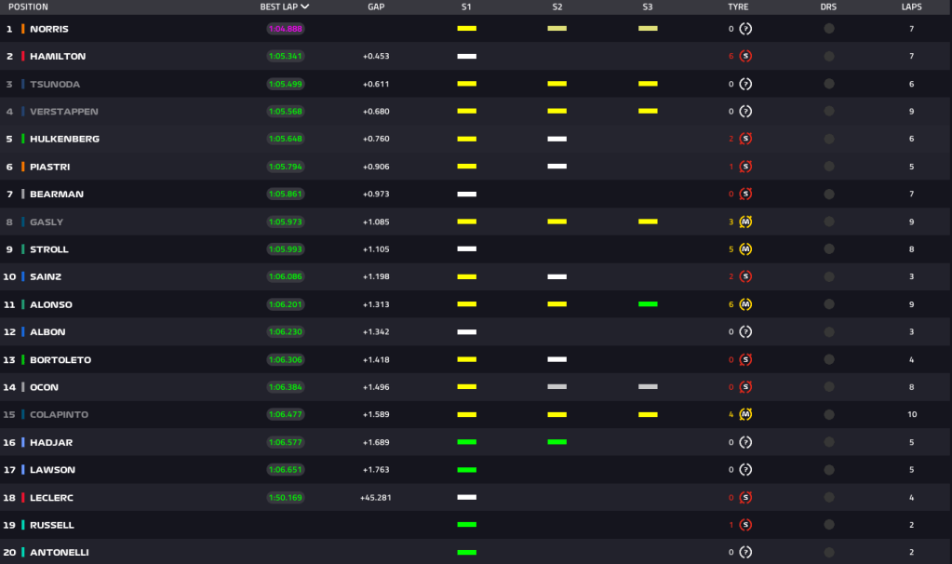
Task: Click driver name BORTOLETO
Action: pos(60,359)
